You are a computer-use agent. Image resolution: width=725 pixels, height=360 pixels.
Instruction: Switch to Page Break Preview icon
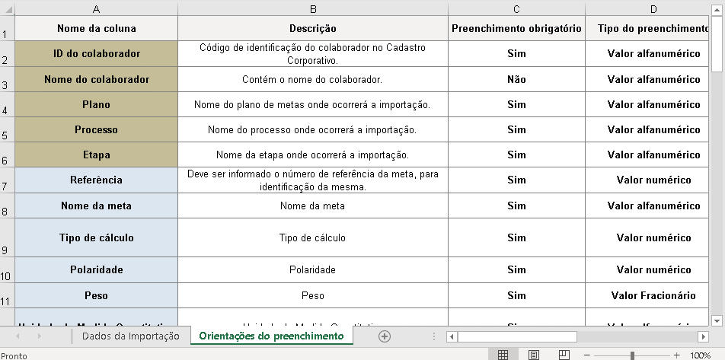[x=564, y=355]
